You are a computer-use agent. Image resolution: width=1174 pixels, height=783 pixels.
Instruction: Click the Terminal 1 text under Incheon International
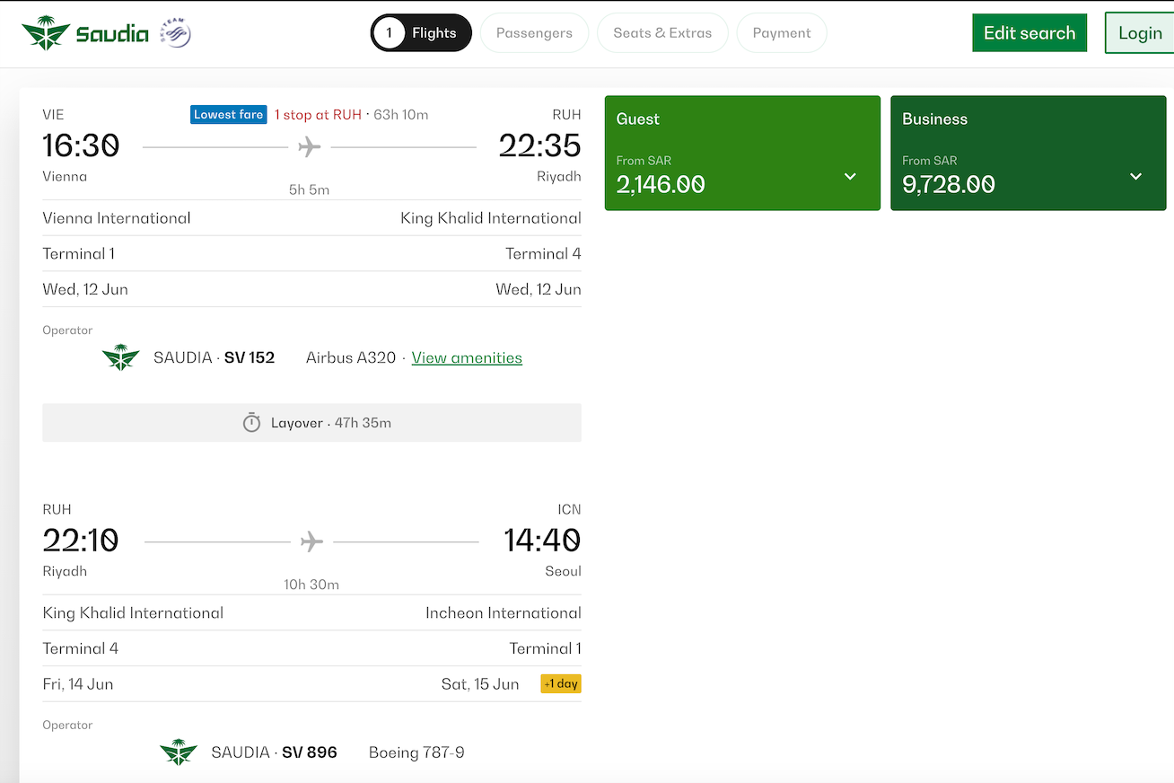tap(546, 649)
